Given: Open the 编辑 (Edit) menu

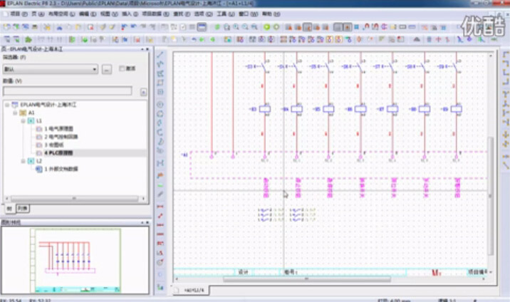Looking at the screenshot, I should (x=88, y=14).
